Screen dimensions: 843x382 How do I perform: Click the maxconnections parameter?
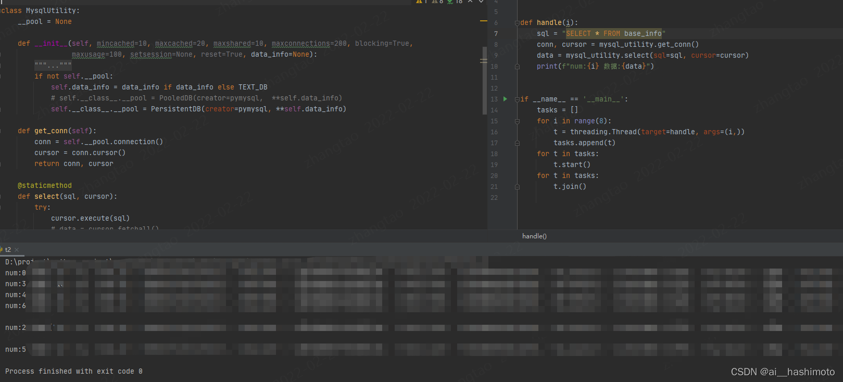pyautogui.click(x=301, y=44)
